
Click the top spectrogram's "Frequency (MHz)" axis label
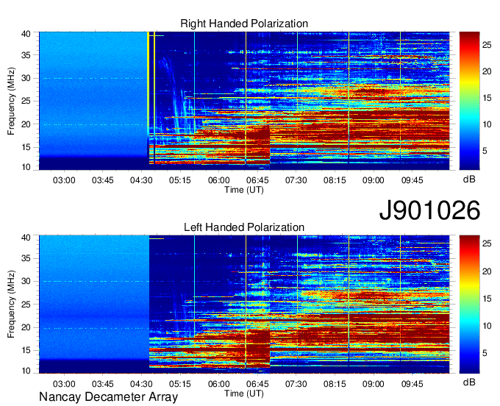click(x=11, y=101)
